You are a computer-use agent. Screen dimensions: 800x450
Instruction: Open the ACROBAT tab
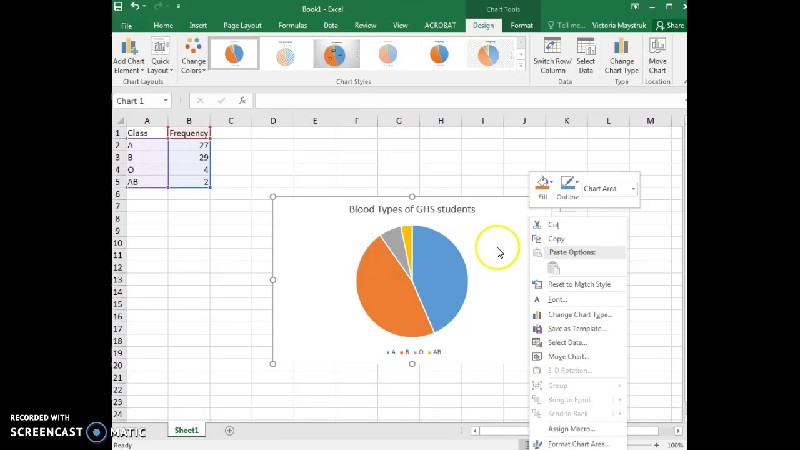(x=440, y=26)
